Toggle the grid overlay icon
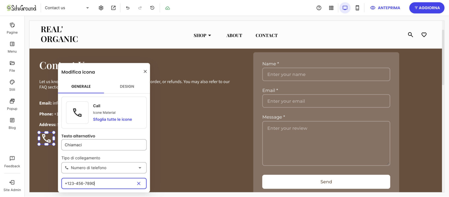The width and height of the screenshot is (449, 197). [331, 8]
